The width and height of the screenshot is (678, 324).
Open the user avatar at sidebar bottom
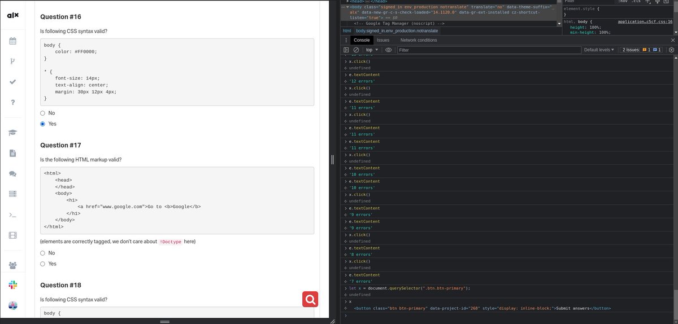click(x=12, y=305)
